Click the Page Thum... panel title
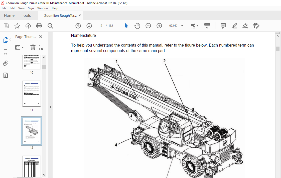 [x=26, y=37]
